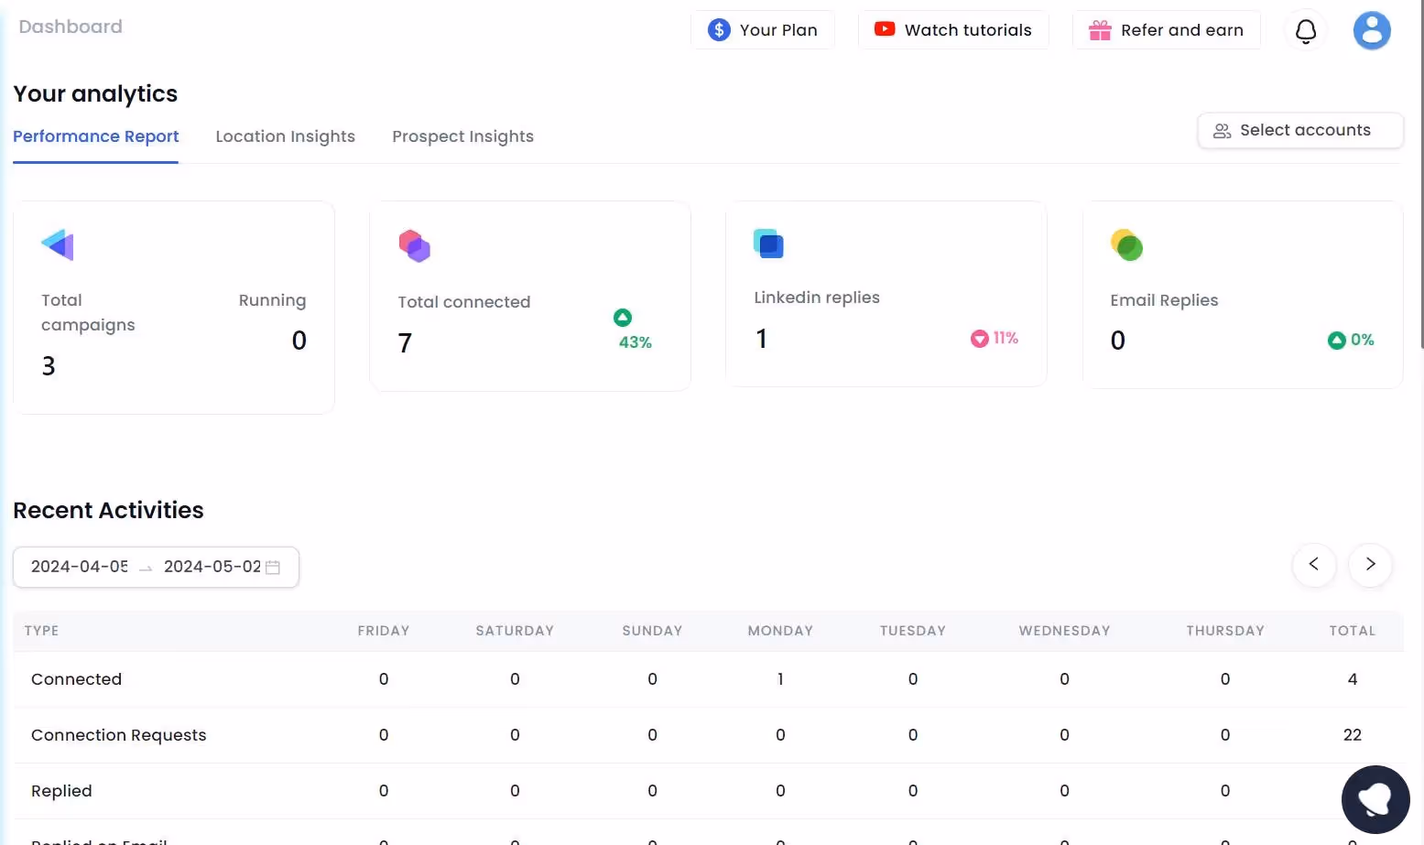Switch to the Location Insights tab
The width and height of the screenshot is (1424, 845).
pyautogui.click(x=285, y=136)
